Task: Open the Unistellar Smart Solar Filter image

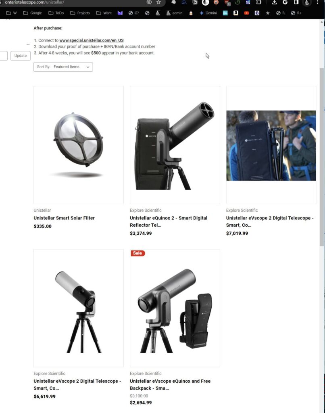Action: [x=79, y=145]
